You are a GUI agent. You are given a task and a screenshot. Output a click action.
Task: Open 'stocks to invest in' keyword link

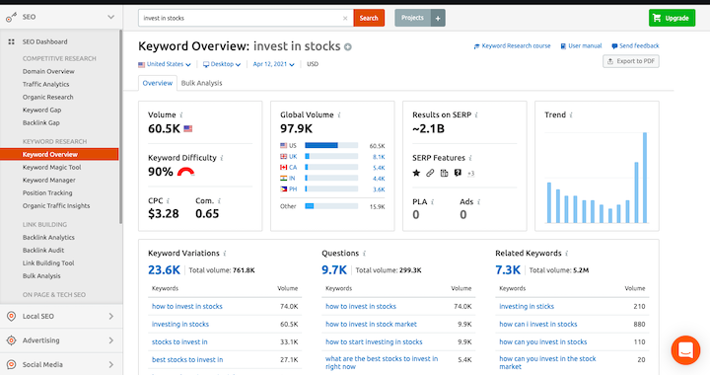click(179, 341)
